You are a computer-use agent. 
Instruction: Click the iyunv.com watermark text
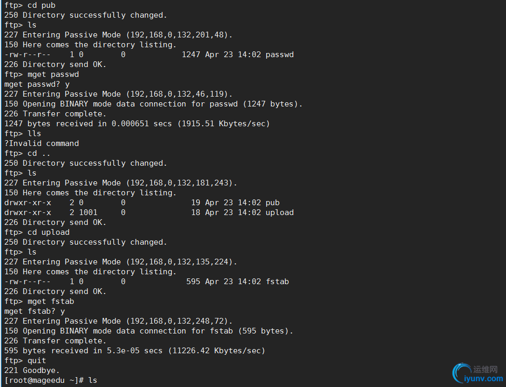point(483,378)
